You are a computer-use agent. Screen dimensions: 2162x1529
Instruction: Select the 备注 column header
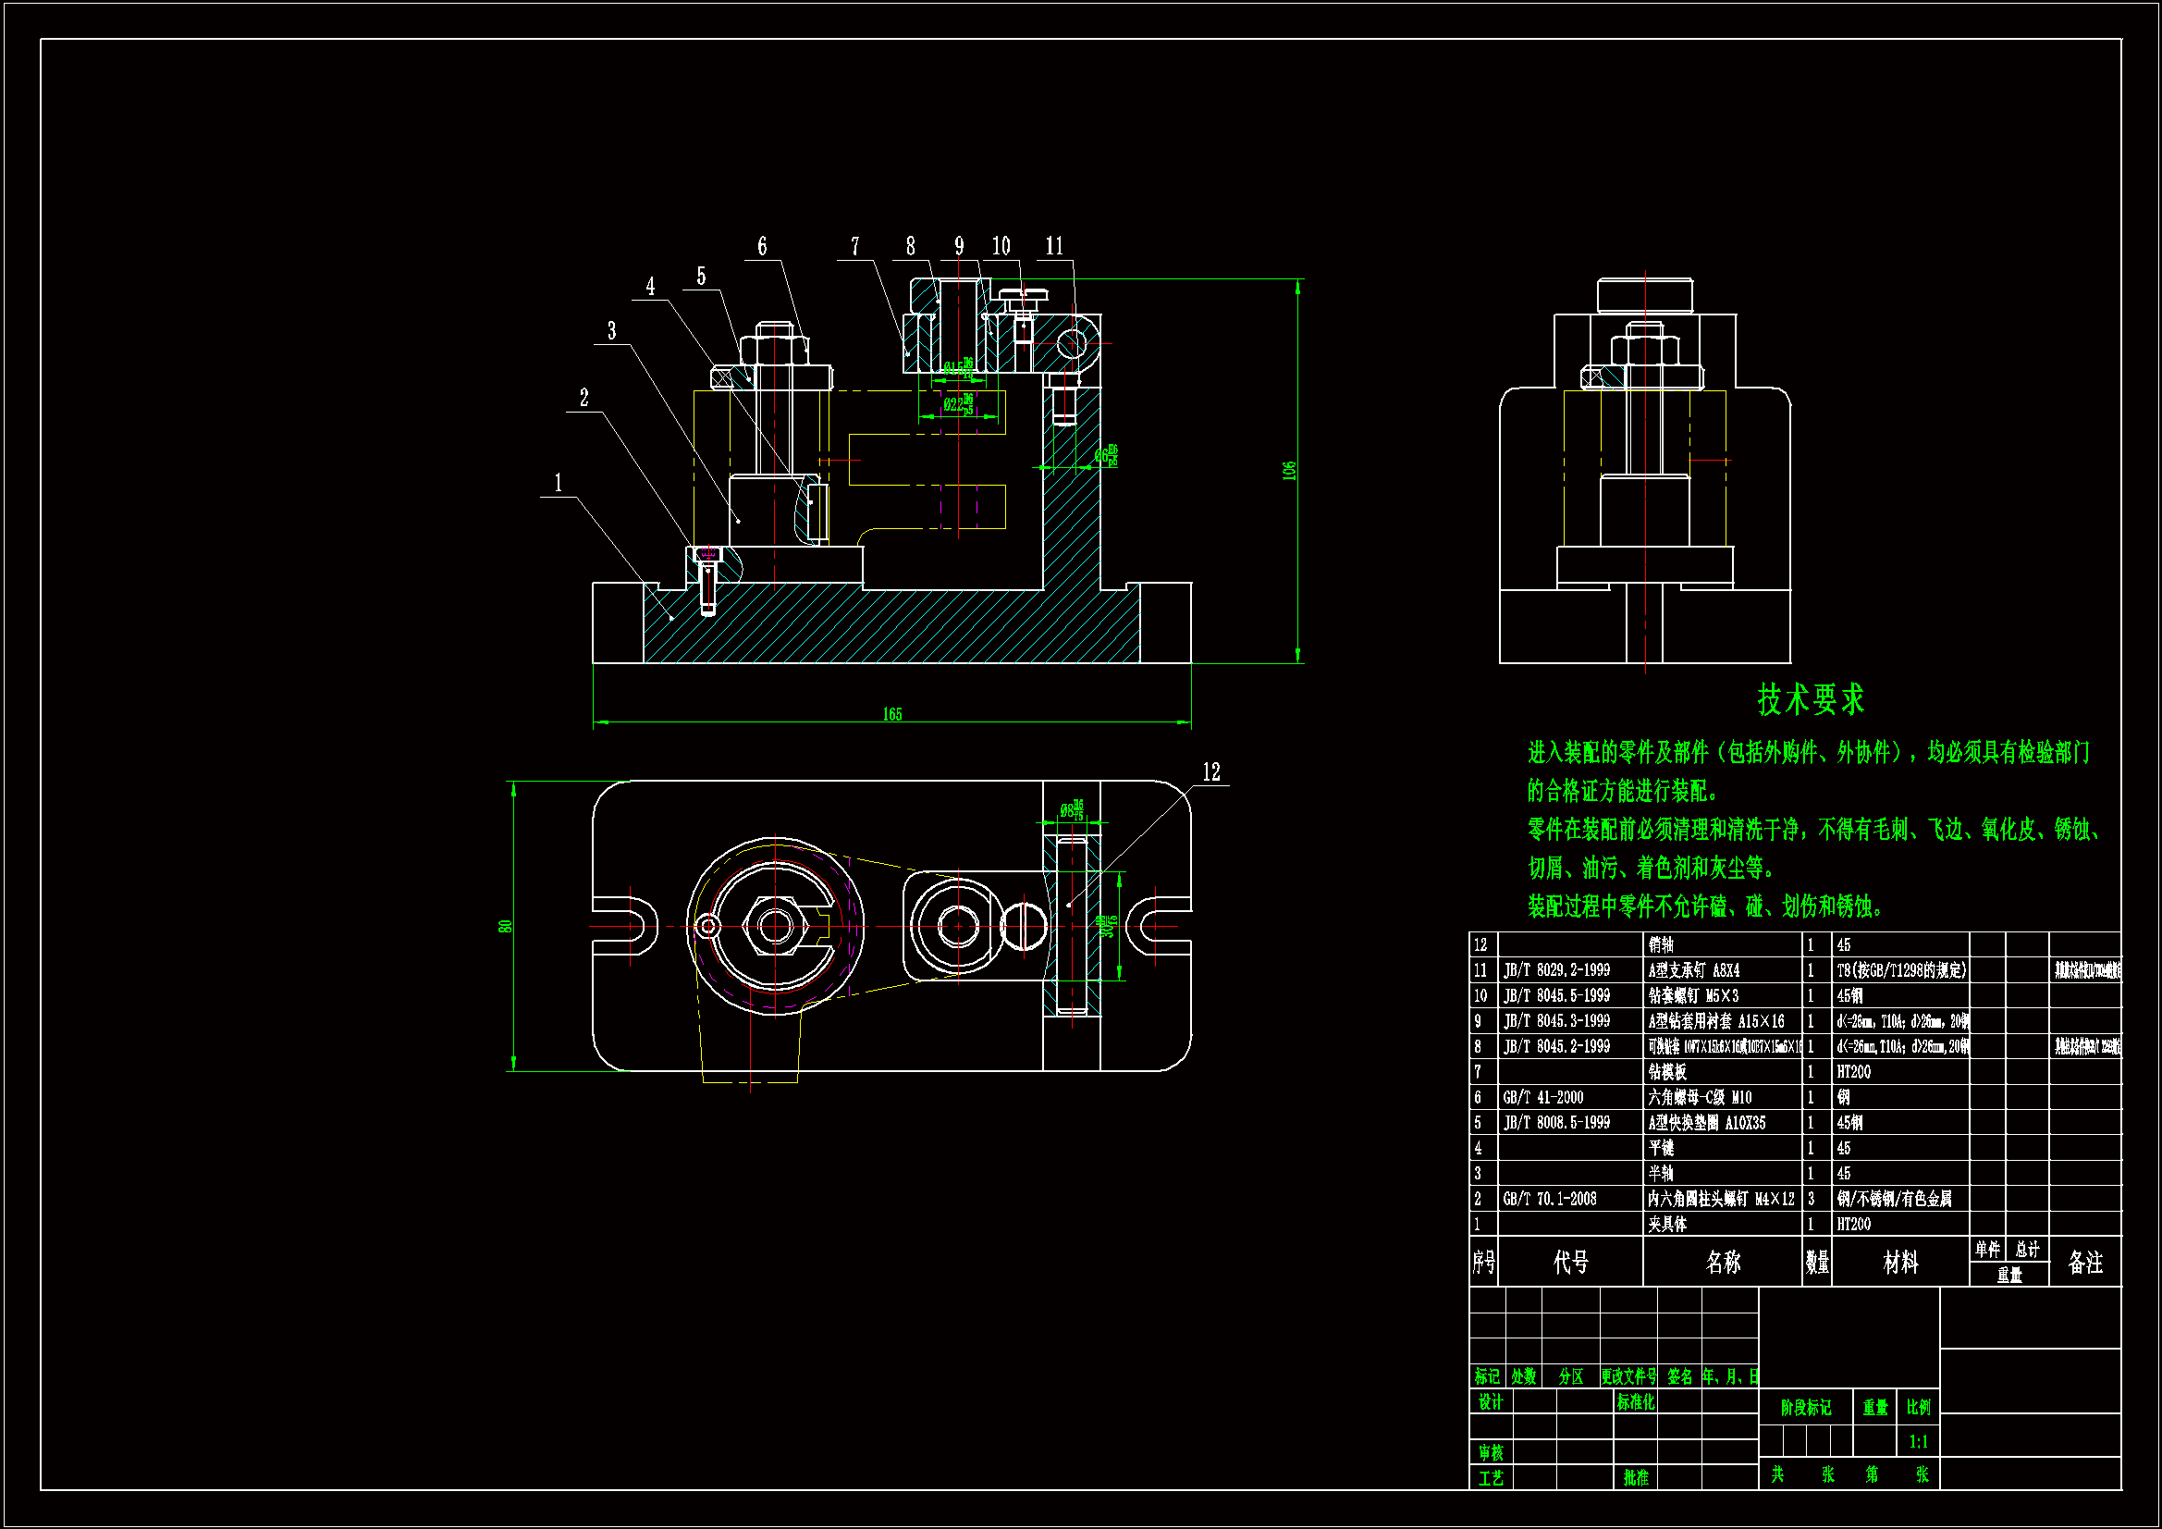2084,1263
